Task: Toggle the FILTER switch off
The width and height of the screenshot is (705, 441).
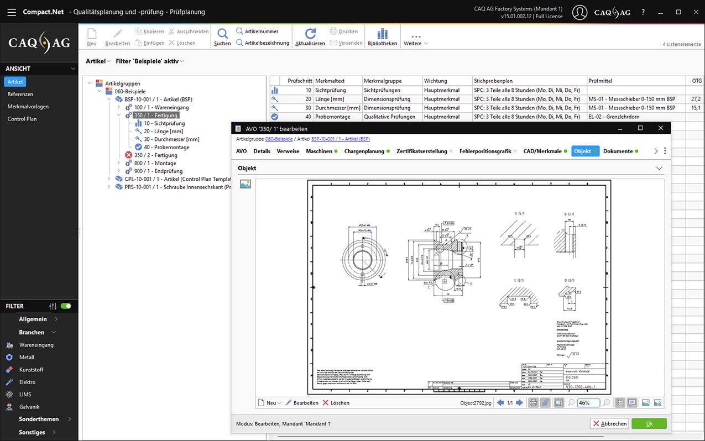Action: pos(66,306)
